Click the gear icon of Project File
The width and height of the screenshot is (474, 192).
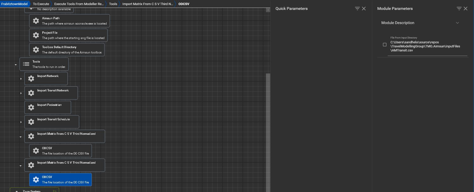click(x=36, y=35)
